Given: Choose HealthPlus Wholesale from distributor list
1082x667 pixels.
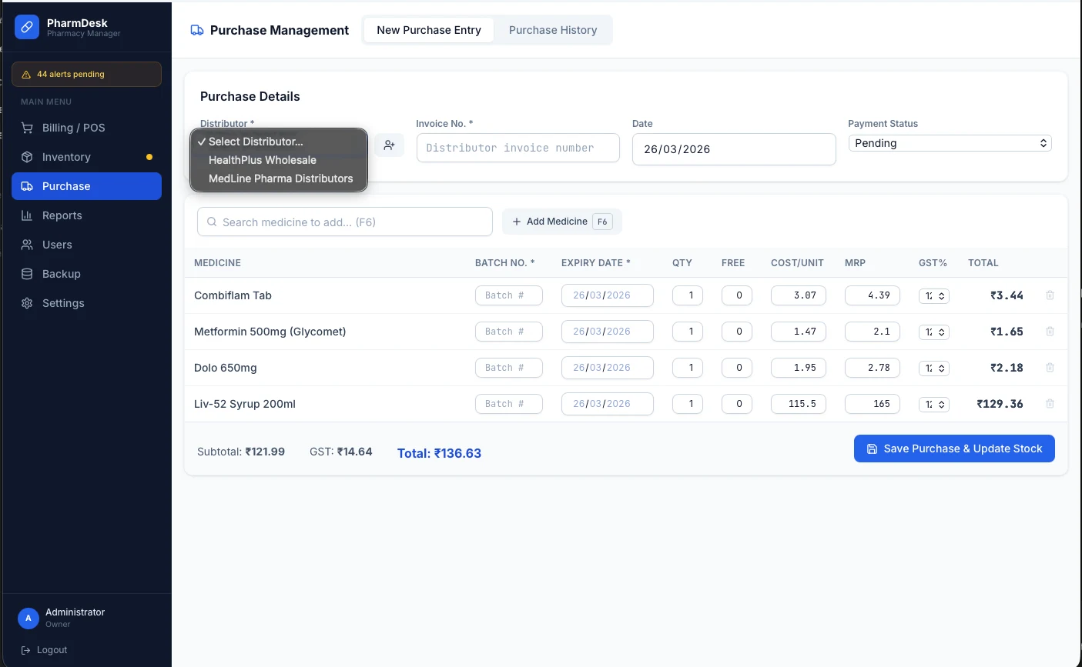Looking at the screenshot, I should pos(263,160).
